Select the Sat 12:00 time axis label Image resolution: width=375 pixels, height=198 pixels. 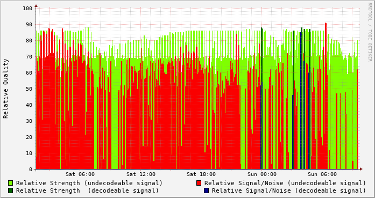141,174
